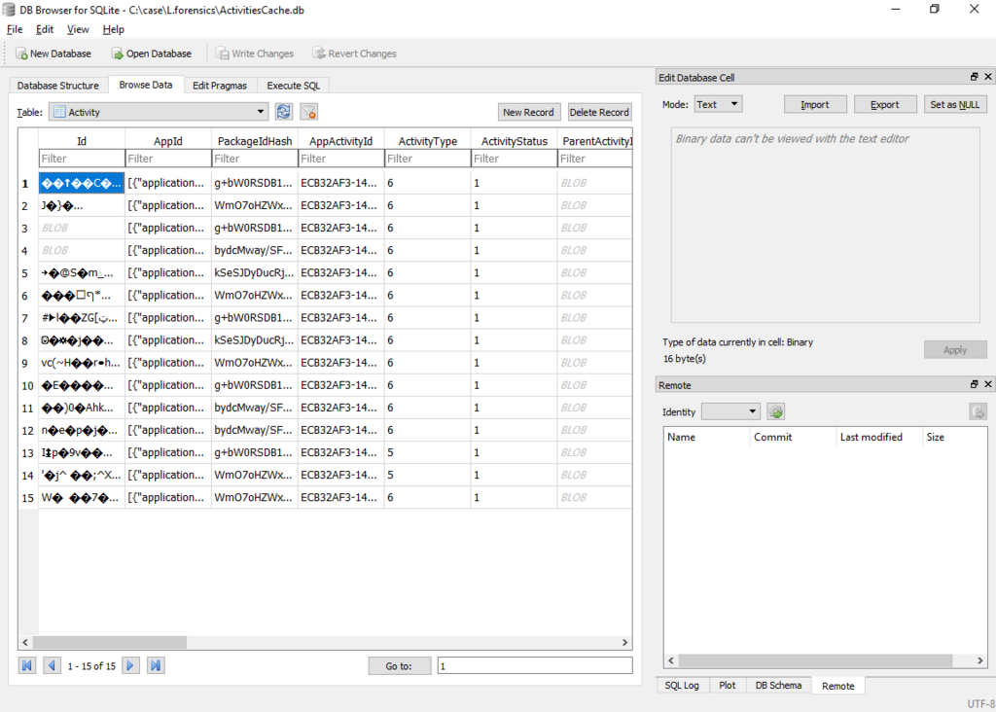The height and width of the screenshot is (712, 996).
Task: Open the cell edit Mode dropdown
Action: click(718, 104)
